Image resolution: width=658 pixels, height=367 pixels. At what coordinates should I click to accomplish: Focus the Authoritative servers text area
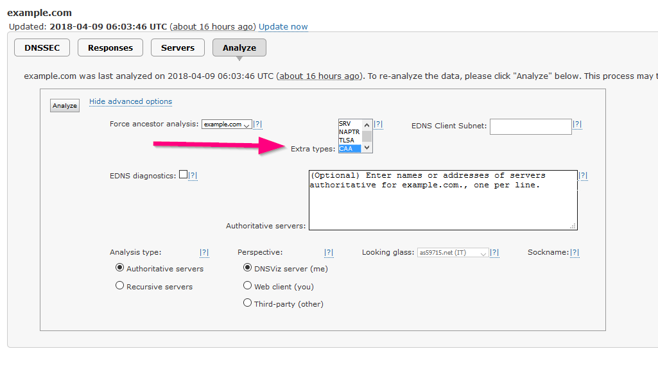[x=443, y=200]
